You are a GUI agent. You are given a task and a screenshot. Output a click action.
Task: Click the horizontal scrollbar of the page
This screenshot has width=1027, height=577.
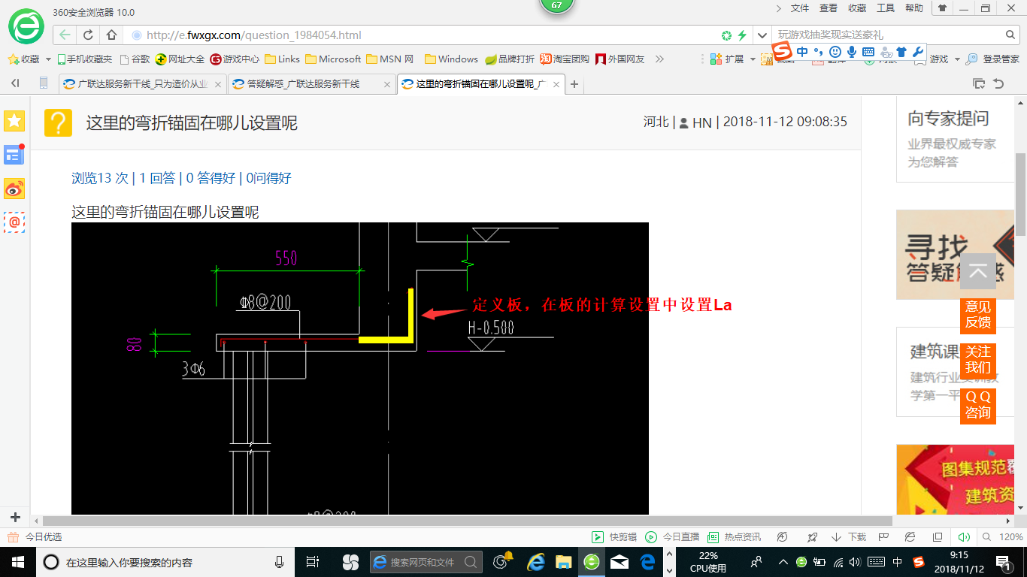pyautogui.click(x=468, y=521)
